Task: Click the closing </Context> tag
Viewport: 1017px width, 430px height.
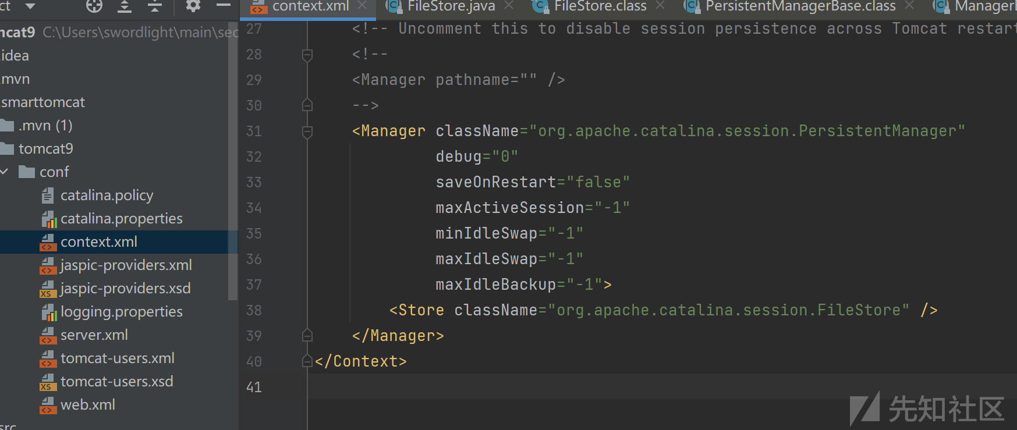Action: 361,361
